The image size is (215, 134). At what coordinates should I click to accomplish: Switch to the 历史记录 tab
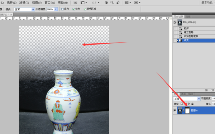pyautogui.click(x=178, y=17)
